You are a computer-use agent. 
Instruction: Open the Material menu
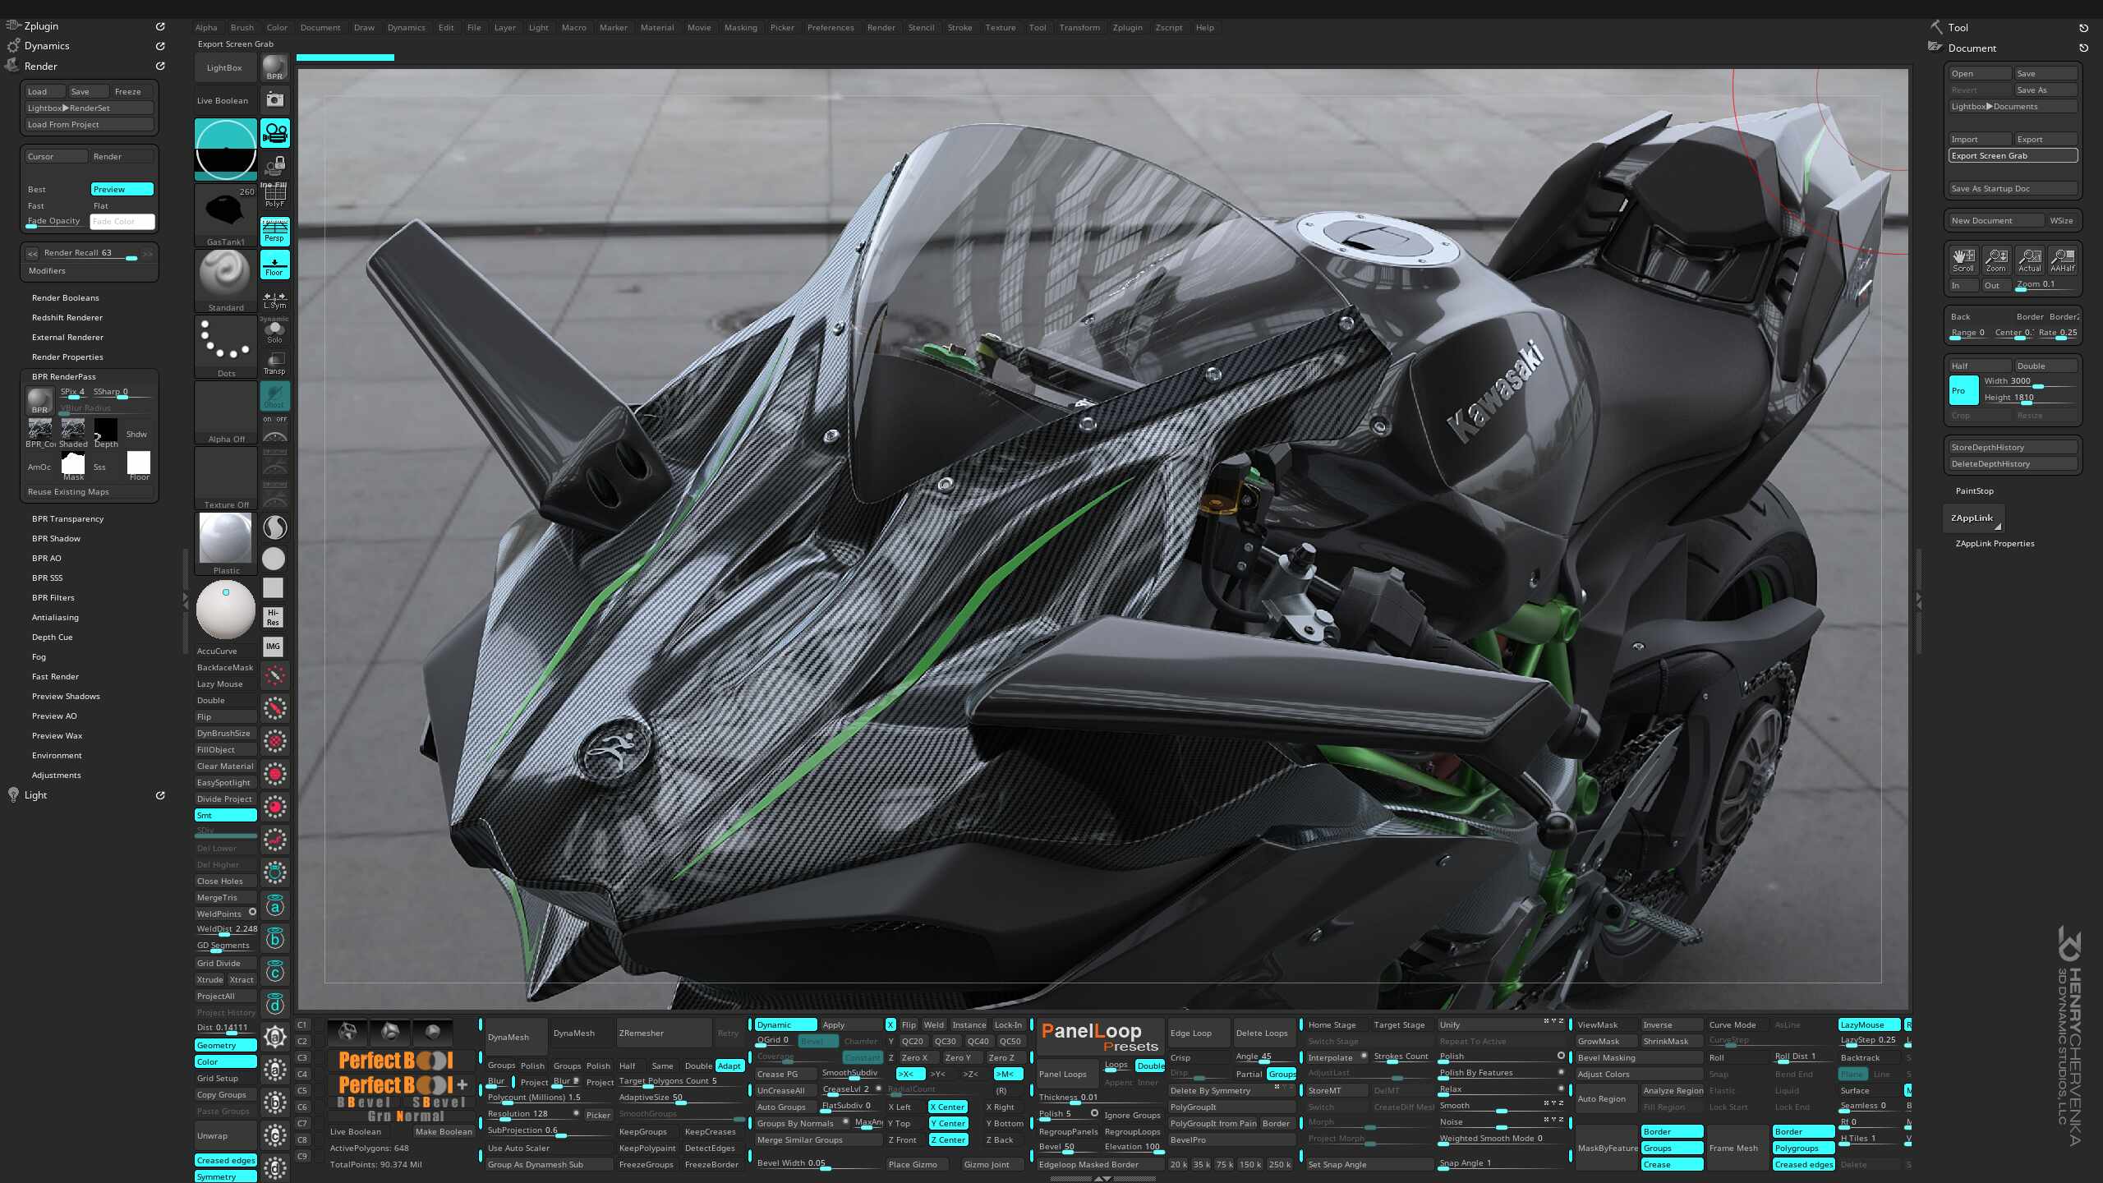pyautogui.click(x=656, y=27)
